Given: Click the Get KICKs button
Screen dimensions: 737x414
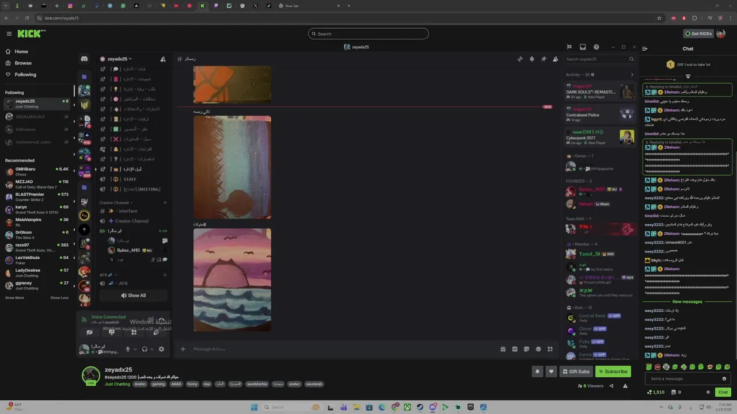Looking at the screenshot, I should click(698, 34).
